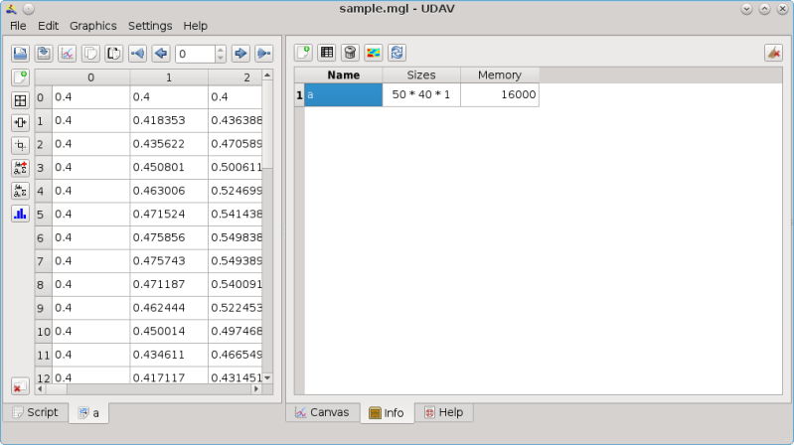Select cell with value 0.463006
This screenshot has height=445, width=794.
169,191
